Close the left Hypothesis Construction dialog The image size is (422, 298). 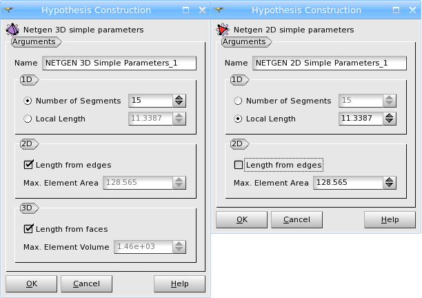(202, 10)
